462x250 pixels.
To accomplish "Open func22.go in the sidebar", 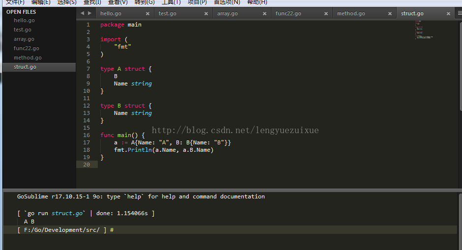I will point(26,48).
